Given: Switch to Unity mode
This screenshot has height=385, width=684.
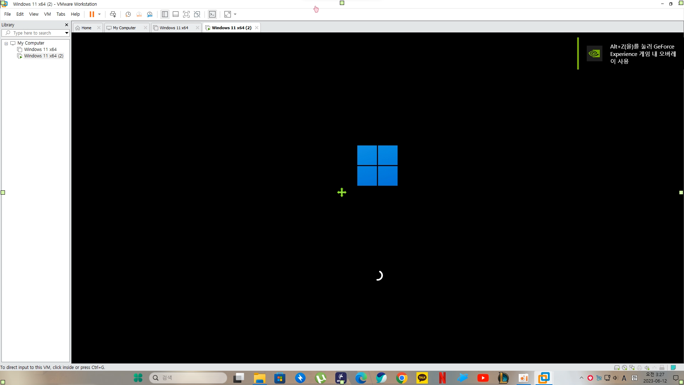Looking at the screenshot, I should 197,14.
